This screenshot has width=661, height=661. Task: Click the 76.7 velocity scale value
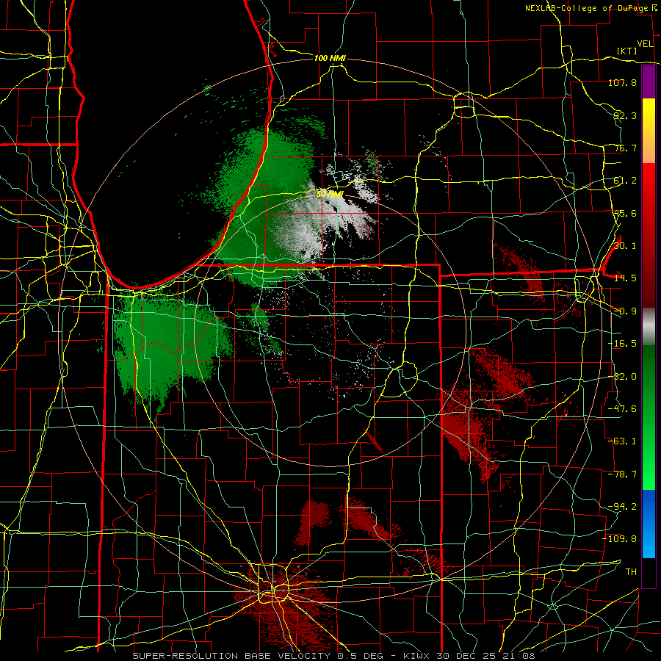click(x=625, y=148)
